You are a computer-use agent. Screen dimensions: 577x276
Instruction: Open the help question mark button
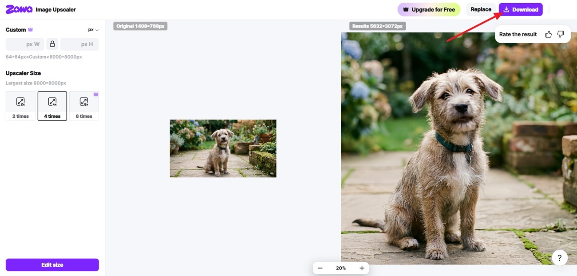(x=560, y=257)
